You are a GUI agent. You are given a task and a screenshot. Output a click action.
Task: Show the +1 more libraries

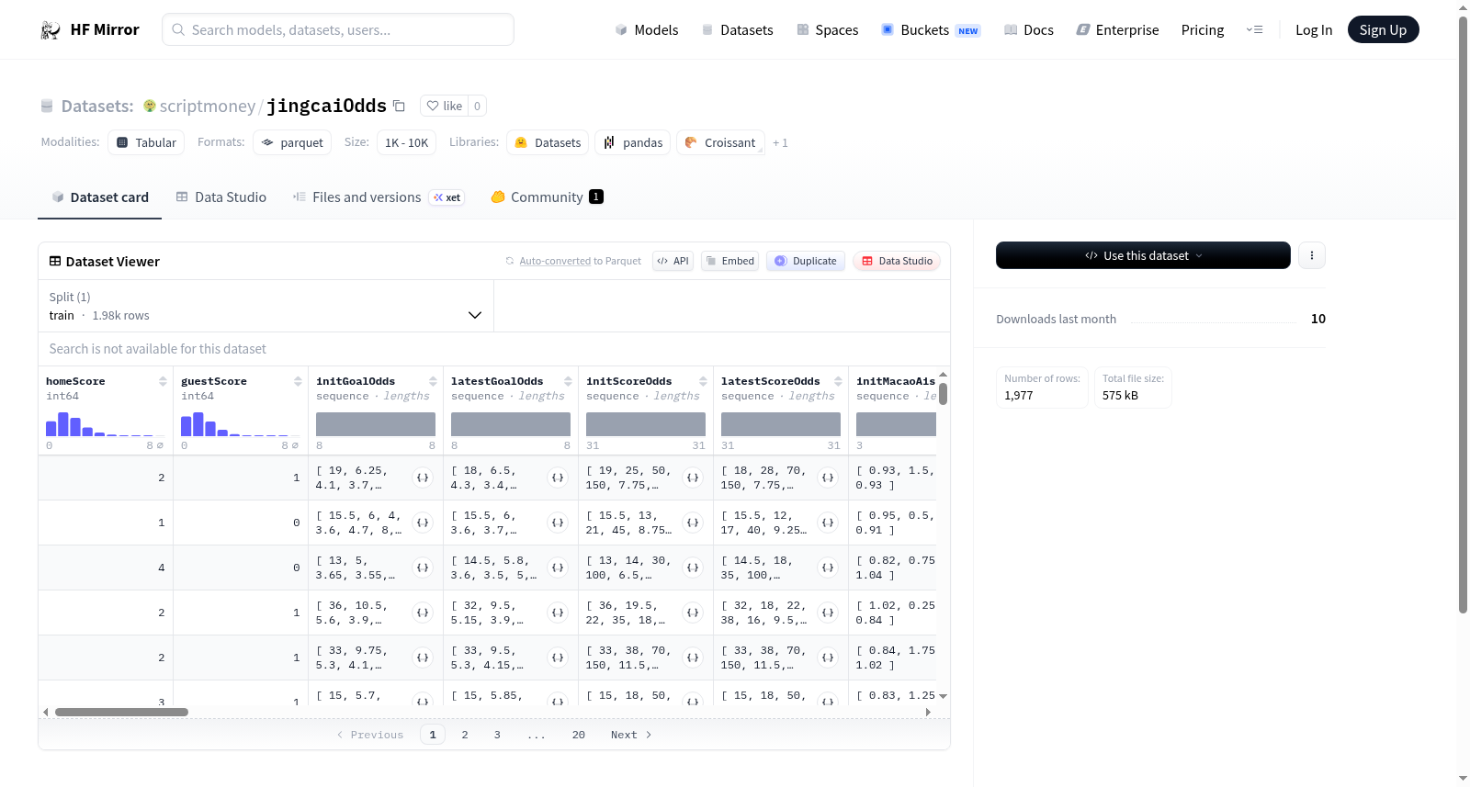pos(780,143)
